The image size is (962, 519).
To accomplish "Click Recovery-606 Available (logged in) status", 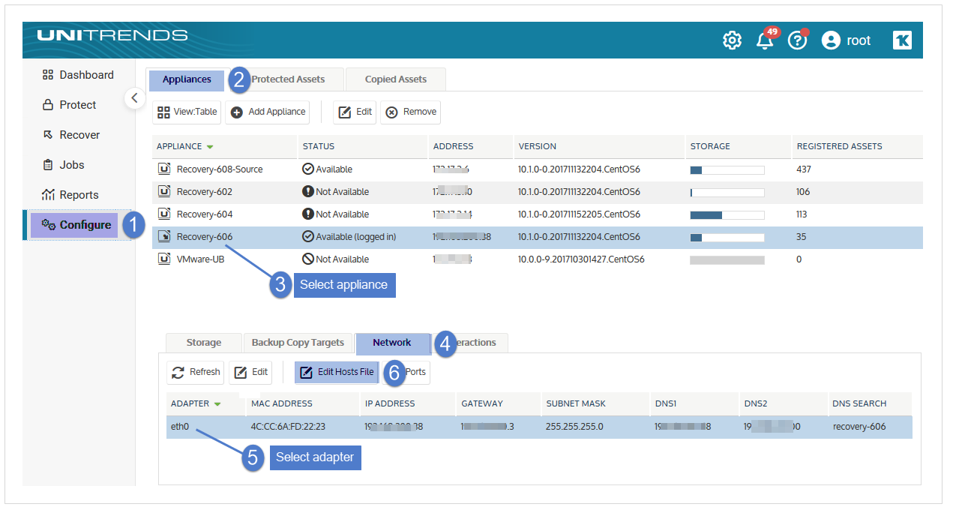I will click(349, 237).
